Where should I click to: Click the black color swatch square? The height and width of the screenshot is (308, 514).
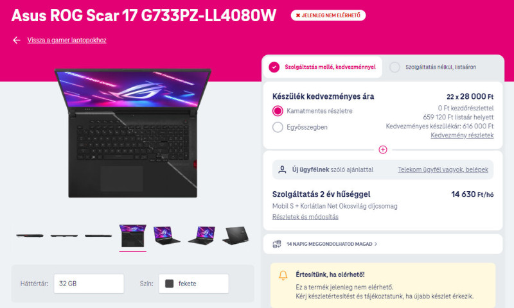tap(169, 284)
